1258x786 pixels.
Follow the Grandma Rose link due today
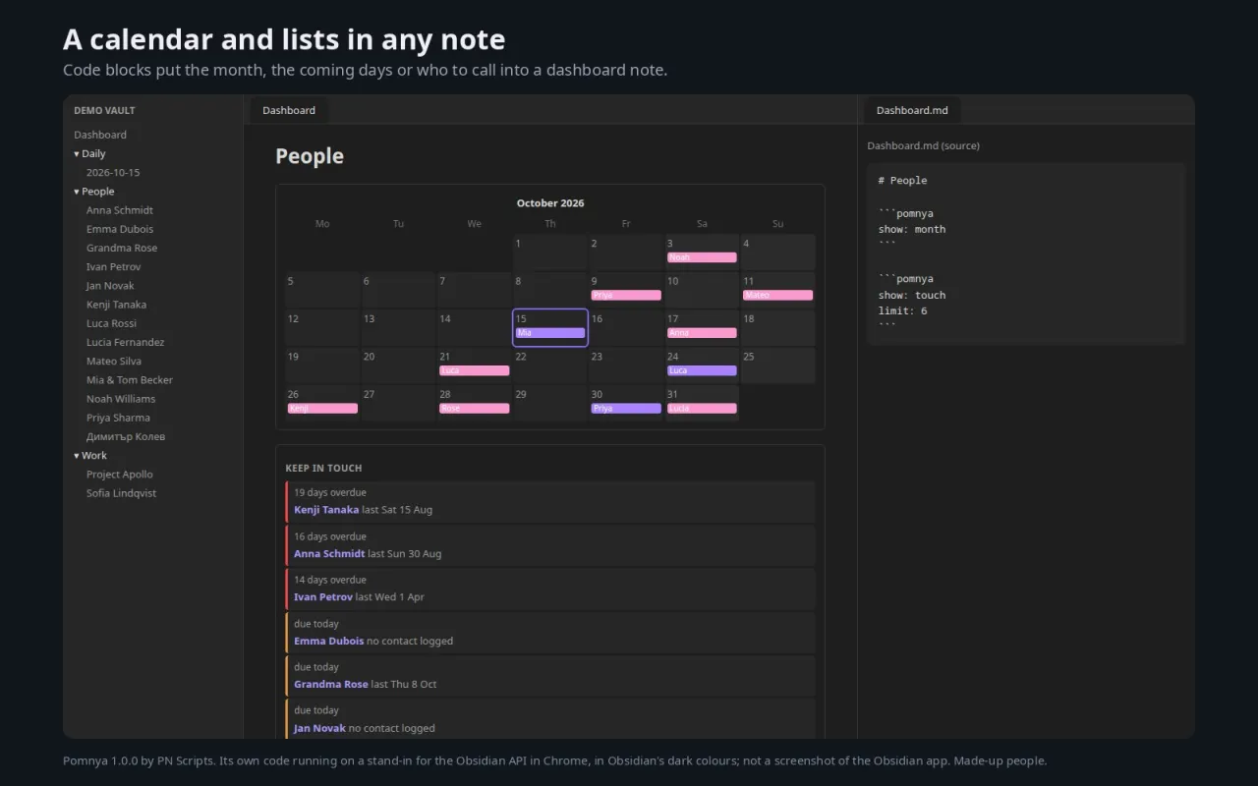331,685
